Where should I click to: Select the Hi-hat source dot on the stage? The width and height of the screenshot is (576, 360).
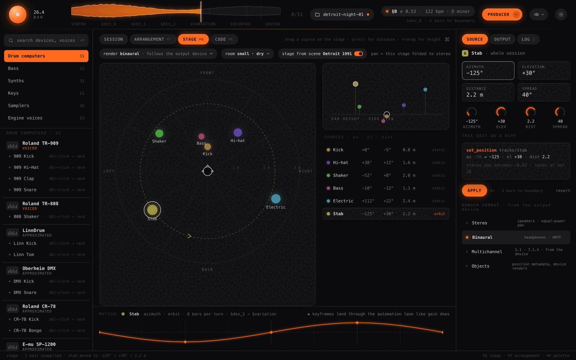(238, 132)
